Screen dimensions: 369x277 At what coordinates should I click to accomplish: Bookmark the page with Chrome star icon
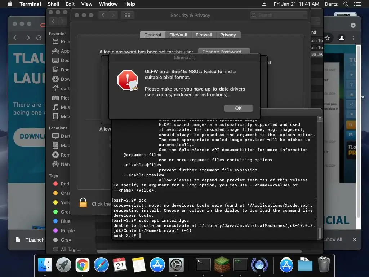[327, 38]
